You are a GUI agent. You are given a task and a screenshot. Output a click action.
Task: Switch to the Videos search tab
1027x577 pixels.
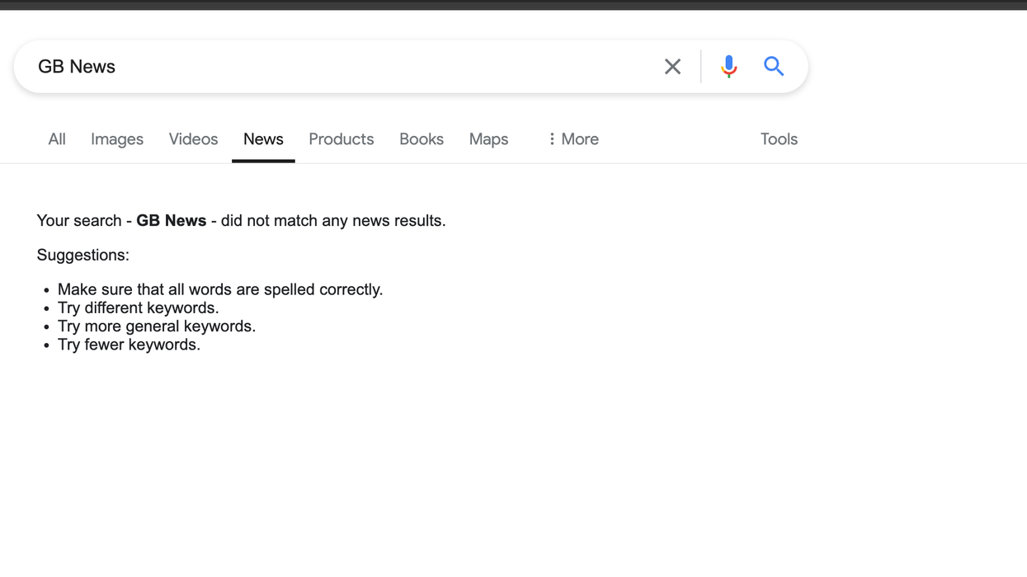192,138
